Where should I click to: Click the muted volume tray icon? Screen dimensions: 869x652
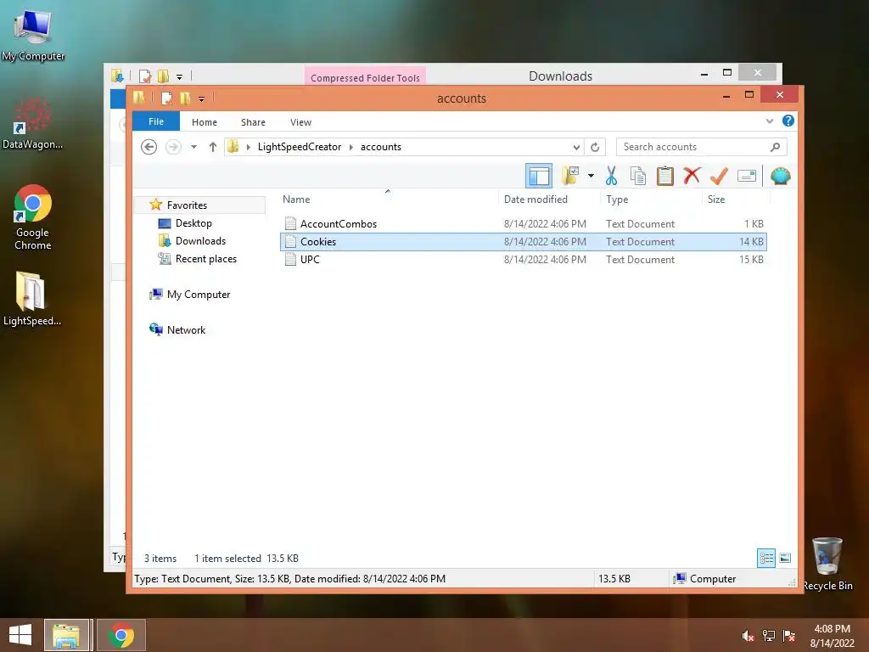748,636
